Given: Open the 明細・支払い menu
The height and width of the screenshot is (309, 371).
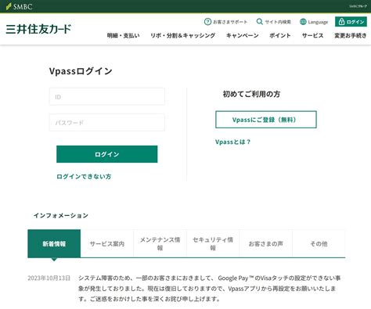Looking at the screenshot, I should (x=123, y=35).
